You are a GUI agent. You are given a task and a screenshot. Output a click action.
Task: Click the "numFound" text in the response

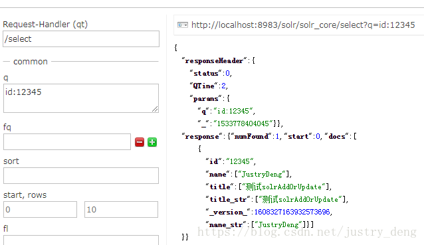tap(251, 136)
